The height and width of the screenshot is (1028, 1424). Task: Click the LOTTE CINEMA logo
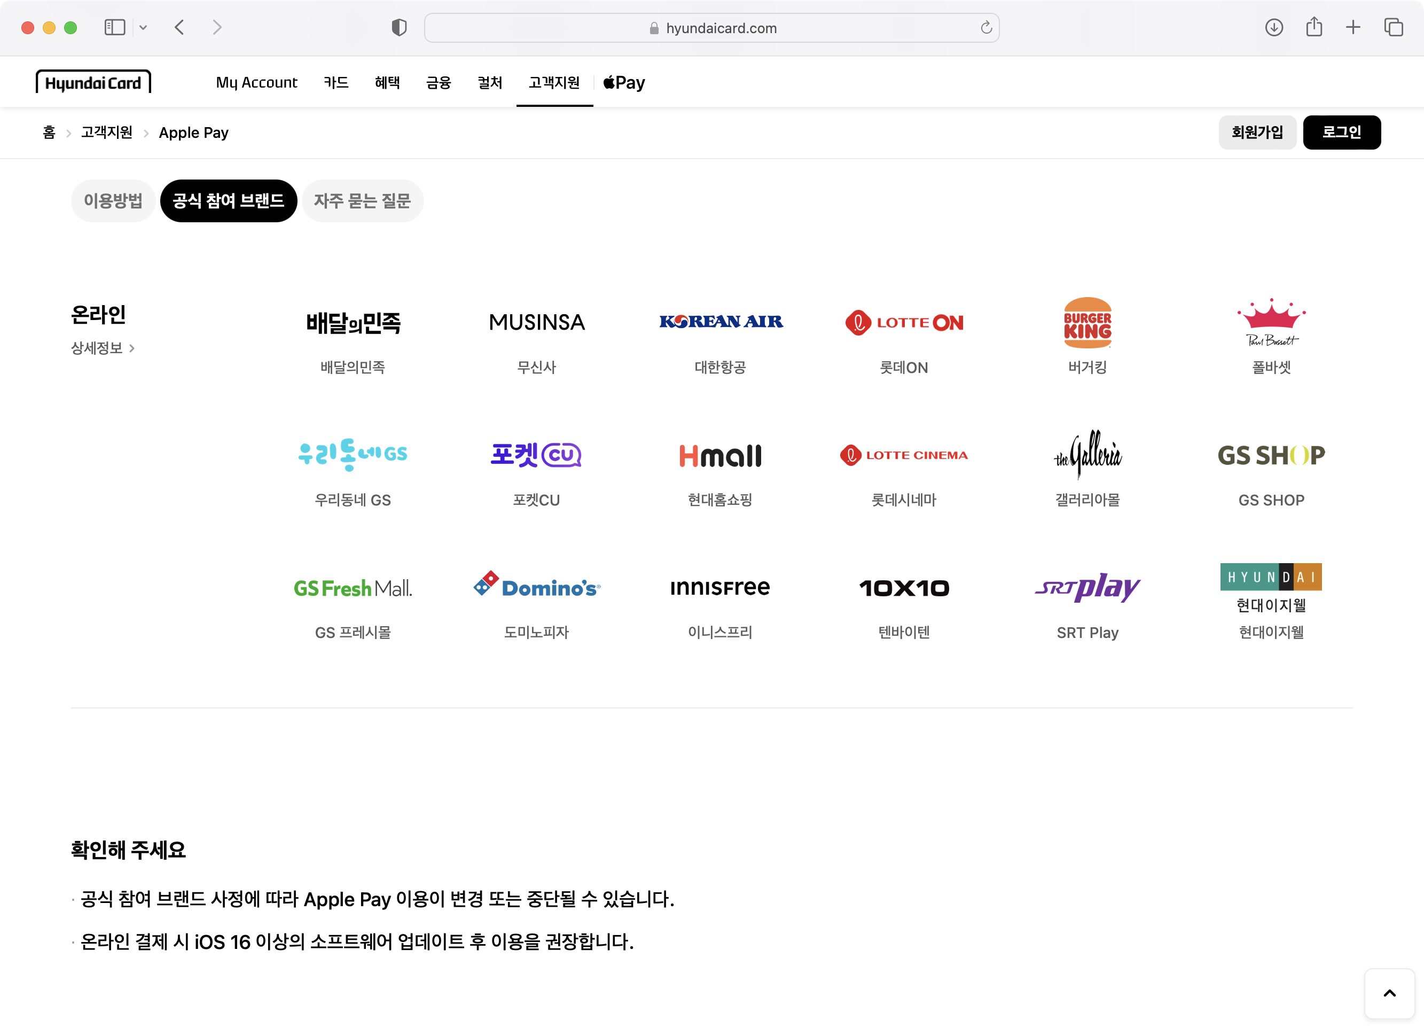[904, 455]
